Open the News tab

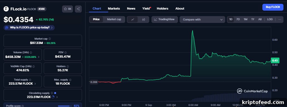click(x=131, y=8)
